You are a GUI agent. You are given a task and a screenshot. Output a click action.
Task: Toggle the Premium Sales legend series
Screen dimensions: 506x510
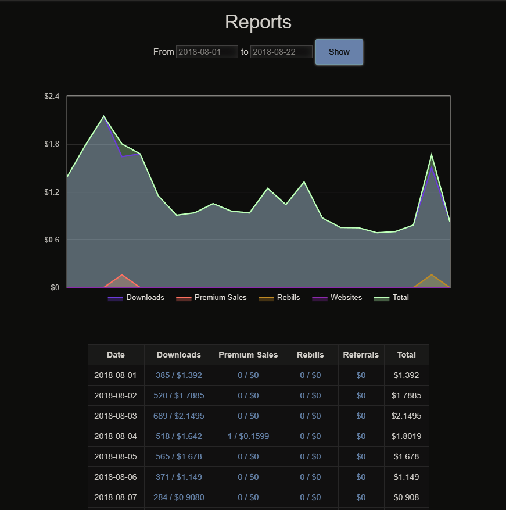[x=220, y=298]
